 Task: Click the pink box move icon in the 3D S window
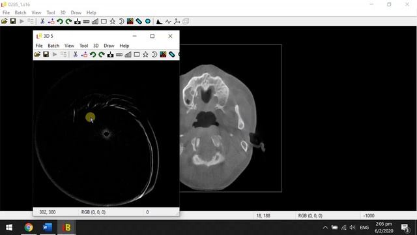click(x=84, y=55)
